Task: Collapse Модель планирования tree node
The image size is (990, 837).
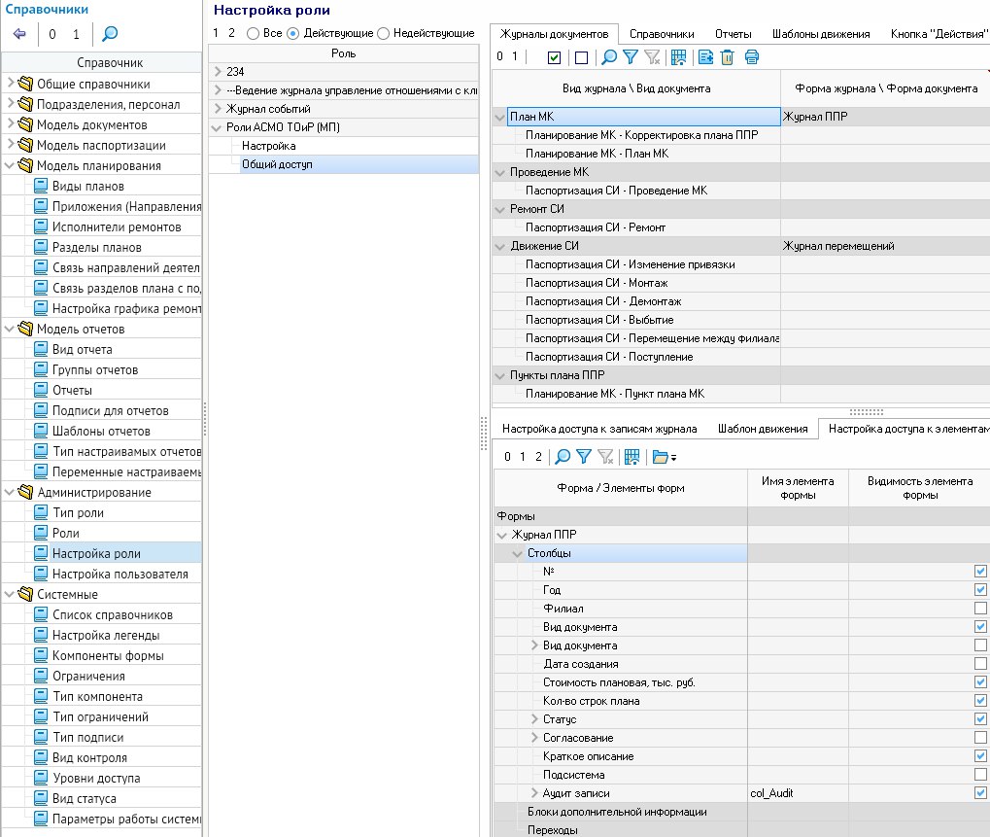Action: click(x=10, y=165)
